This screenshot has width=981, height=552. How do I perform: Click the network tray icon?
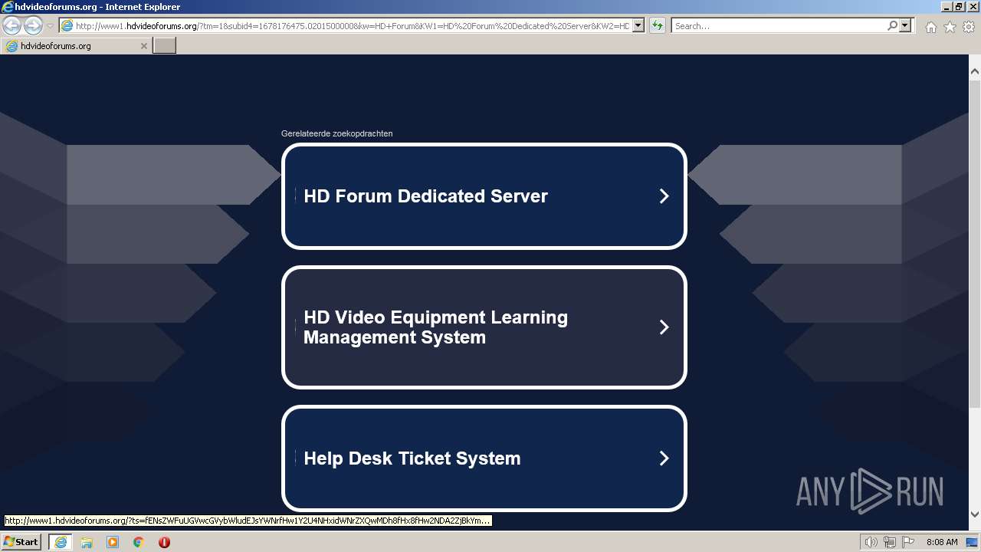890,542
